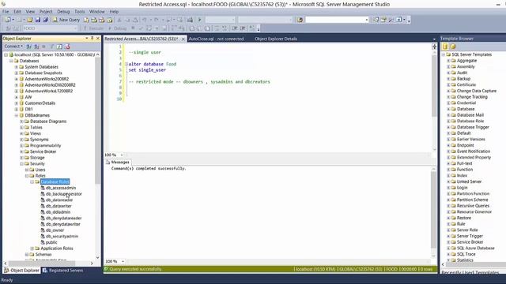The image size is (506, 284).
Task: Expand the Application Roles folder
Action: point(32,248)
